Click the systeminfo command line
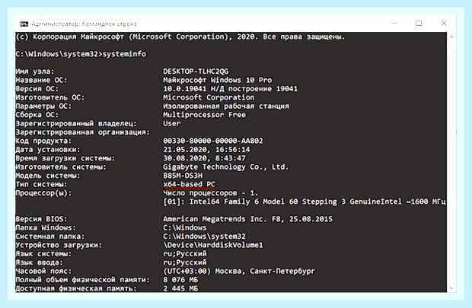 [x=81, y=54]
